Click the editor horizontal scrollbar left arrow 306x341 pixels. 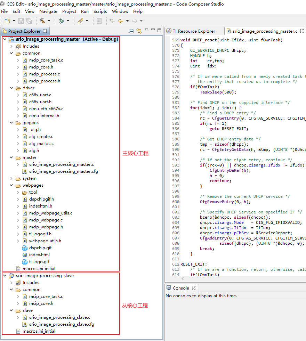183,278
